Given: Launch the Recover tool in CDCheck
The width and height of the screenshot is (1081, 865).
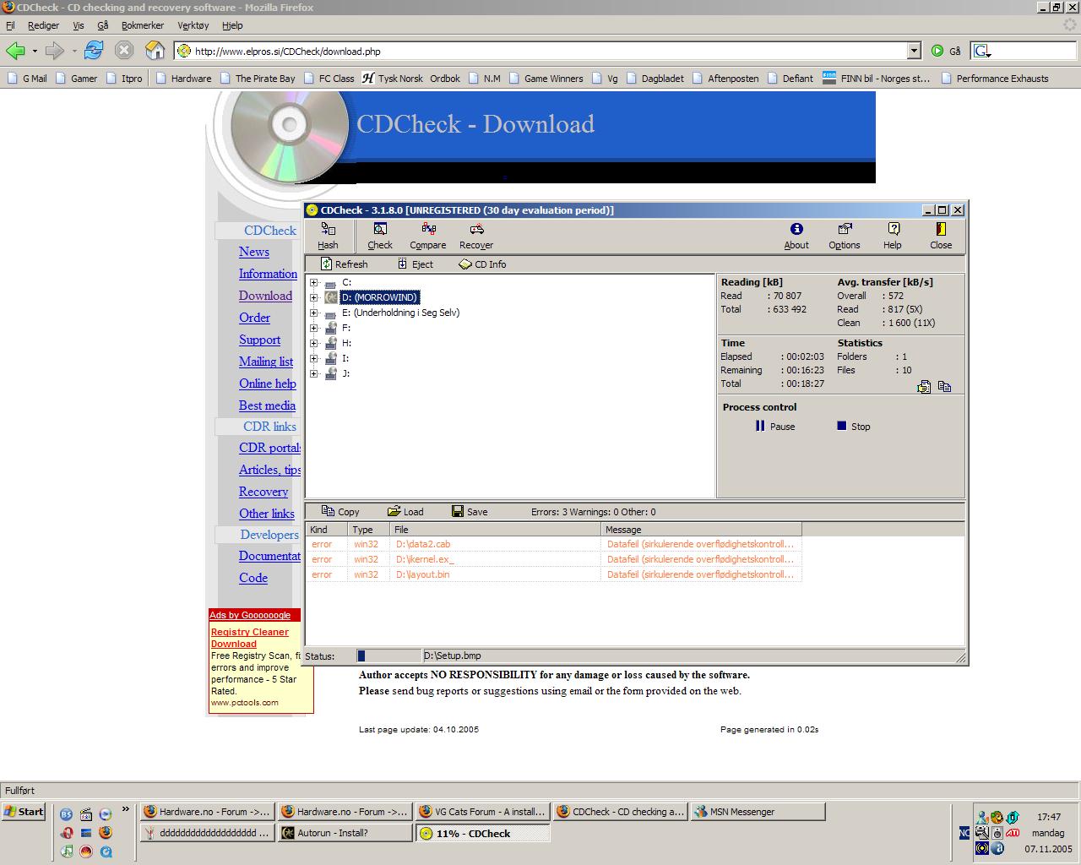Looking at the screenshot, I should [x=476, y=236].
